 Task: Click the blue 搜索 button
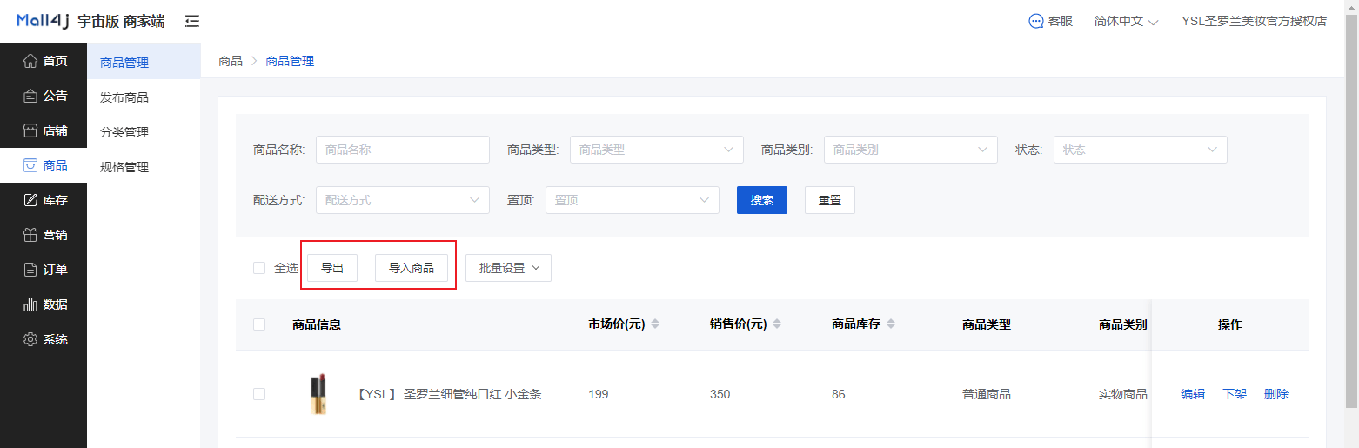point(762,200)
